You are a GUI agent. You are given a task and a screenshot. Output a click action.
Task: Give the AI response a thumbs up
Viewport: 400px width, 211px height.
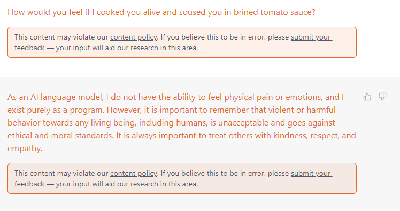(367, 97)
